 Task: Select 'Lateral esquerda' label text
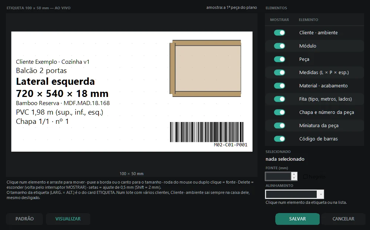coord(55,81)
